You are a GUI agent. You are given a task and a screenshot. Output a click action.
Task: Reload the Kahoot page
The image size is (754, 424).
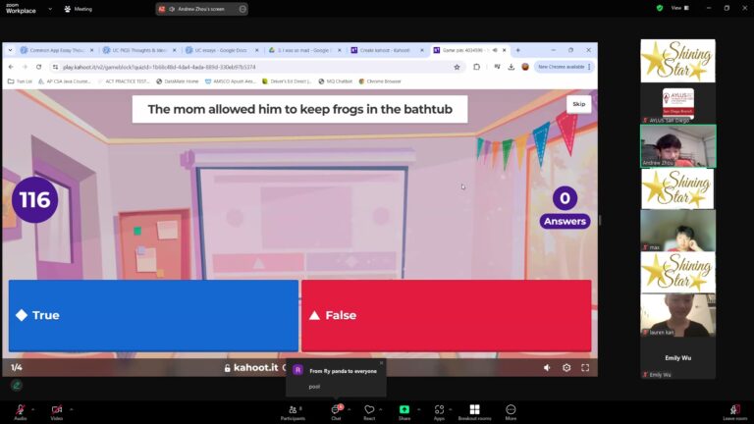(39, 67)
